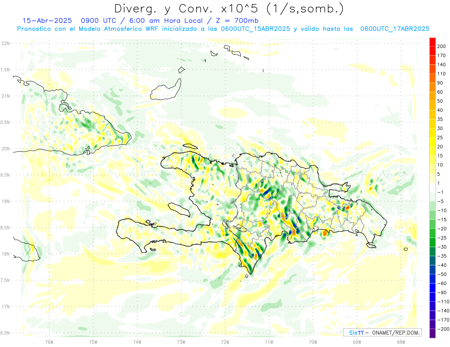Click the colorbar label '-5'
Screen dimensions: 450x347
[x=440, y=201]
